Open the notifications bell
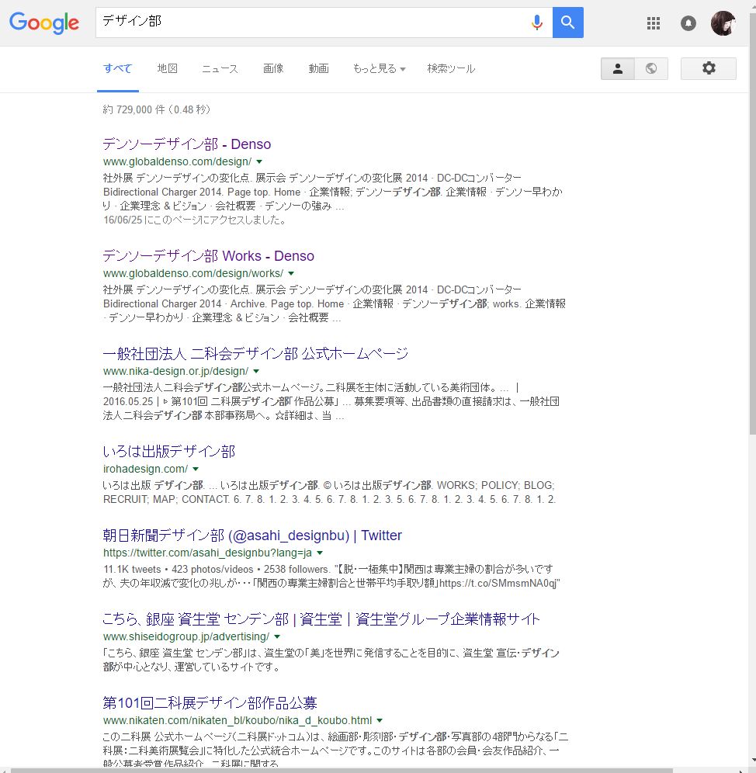756x773 pixels. pos(688,23)
